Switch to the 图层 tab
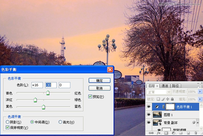 pos(151,86)
